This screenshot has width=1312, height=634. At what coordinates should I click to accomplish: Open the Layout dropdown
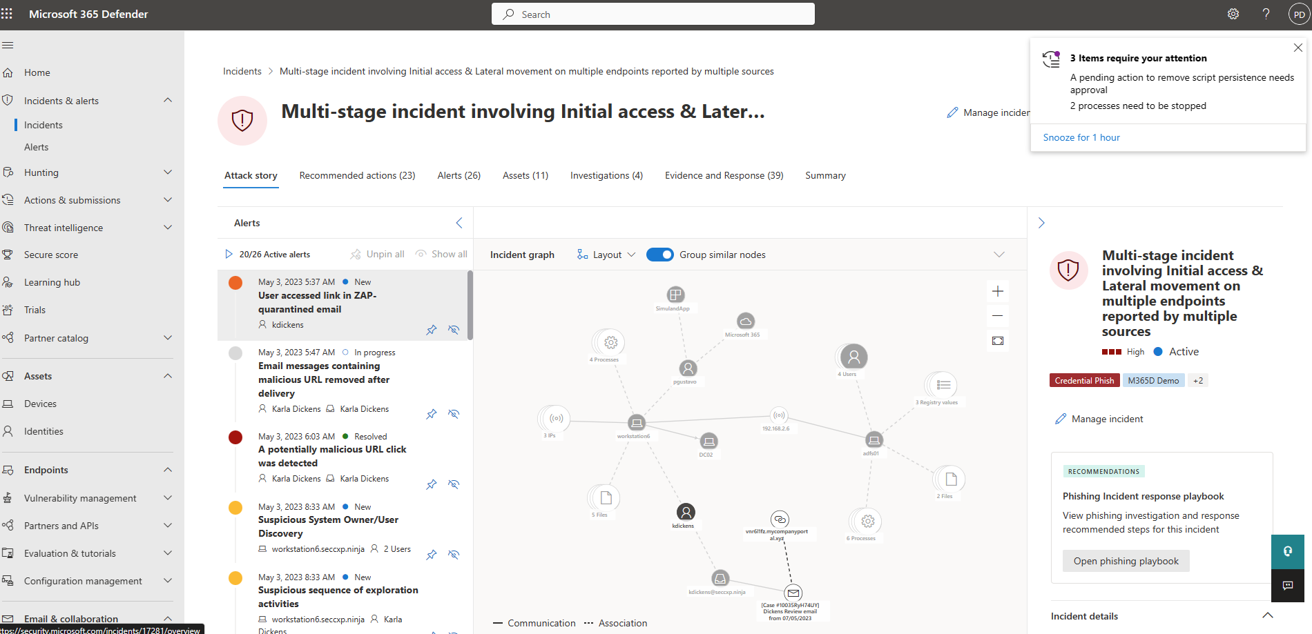point(606,255)
